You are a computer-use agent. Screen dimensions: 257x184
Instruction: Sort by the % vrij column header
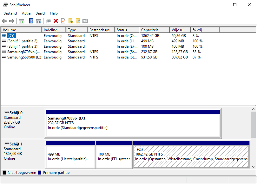click(x=205, y=30)
